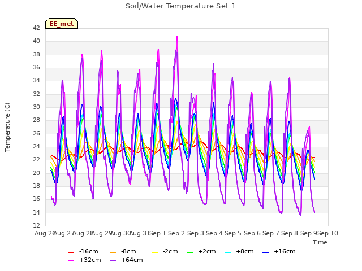Click the Aug 31 x-axis date label
Image resolution: width=362 pixels, height=271 pixels.
[140, 233]
